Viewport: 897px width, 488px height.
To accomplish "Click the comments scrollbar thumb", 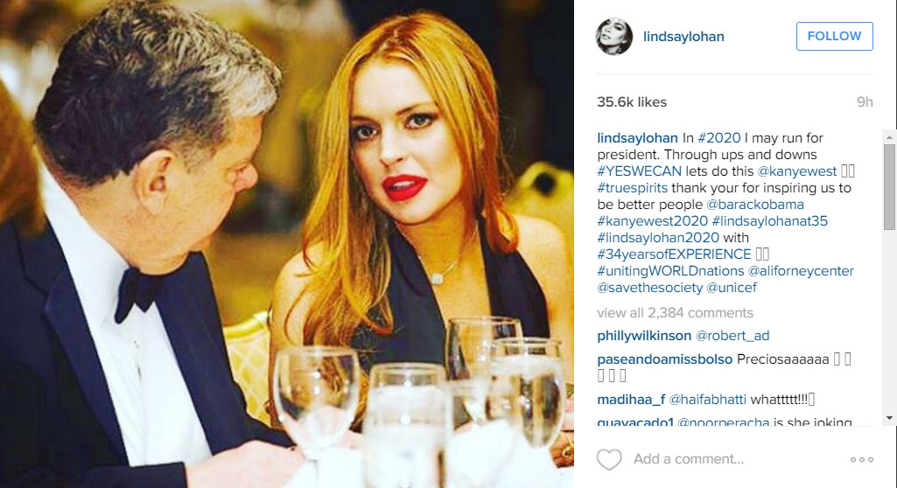I will tap(889, 187).
